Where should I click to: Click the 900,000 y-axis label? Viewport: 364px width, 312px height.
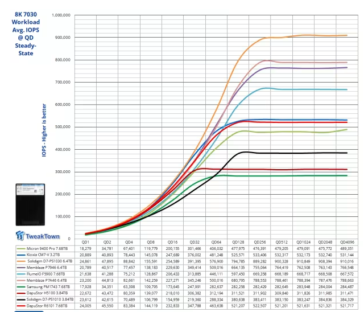tap(63, 38)
